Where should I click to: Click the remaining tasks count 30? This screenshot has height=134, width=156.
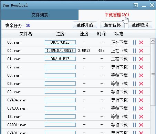(28, 25)
